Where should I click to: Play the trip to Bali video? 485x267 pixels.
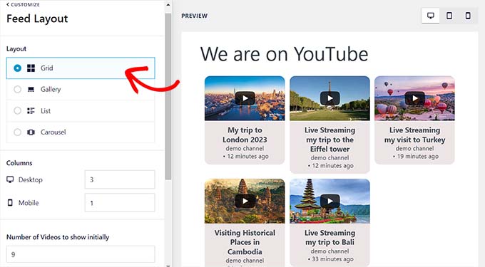[x=330, y=201]
